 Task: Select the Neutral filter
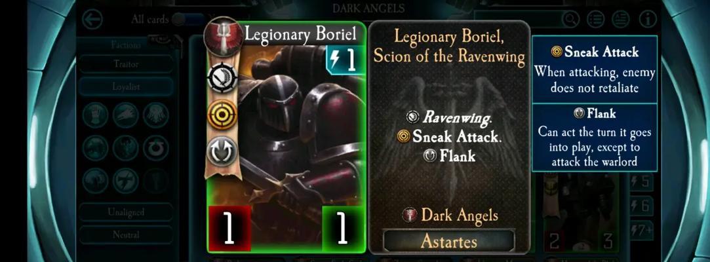click(126, 235)
